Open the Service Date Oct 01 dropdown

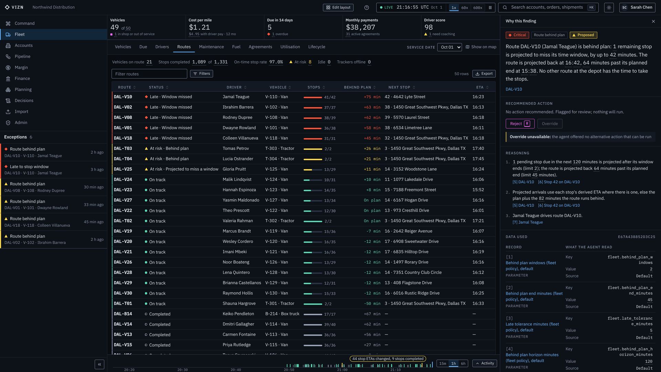pos(449,47)
